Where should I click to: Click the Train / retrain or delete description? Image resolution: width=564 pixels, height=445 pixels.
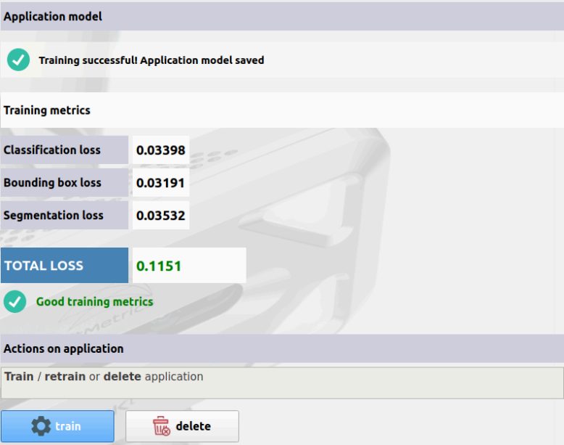pos(282,383)
